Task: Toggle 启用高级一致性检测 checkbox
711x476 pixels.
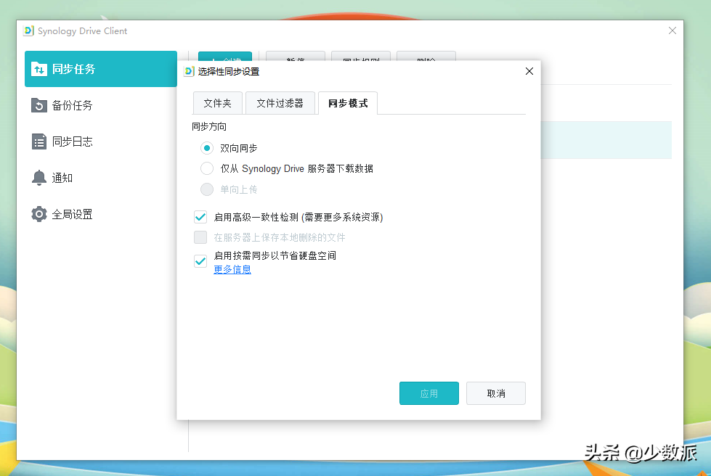Action: 200,217
